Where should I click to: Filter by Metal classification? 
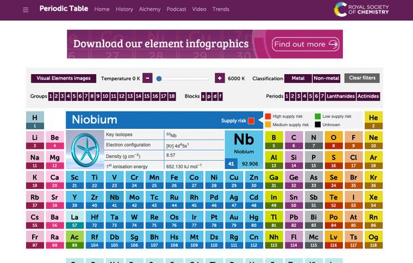click(x=298, y=78)
